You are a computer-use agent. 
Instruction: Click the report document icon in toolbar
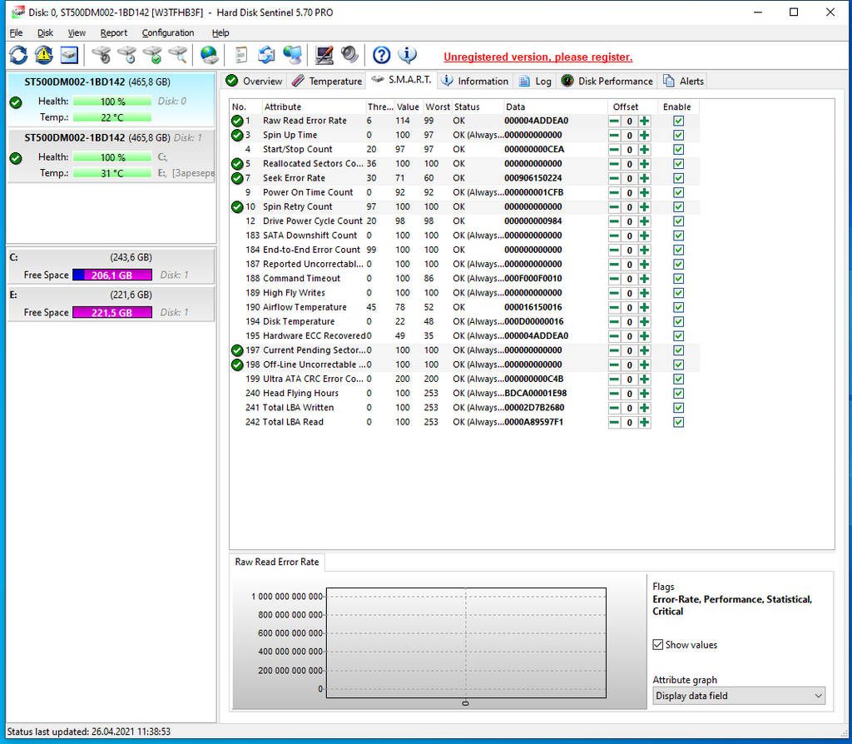(241, 56)
